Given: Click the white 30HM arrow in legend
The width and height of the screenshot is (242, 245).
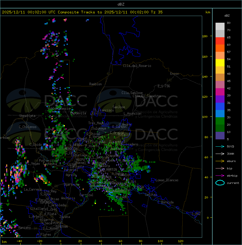Looking at the screenshot, I should (220, 154).
